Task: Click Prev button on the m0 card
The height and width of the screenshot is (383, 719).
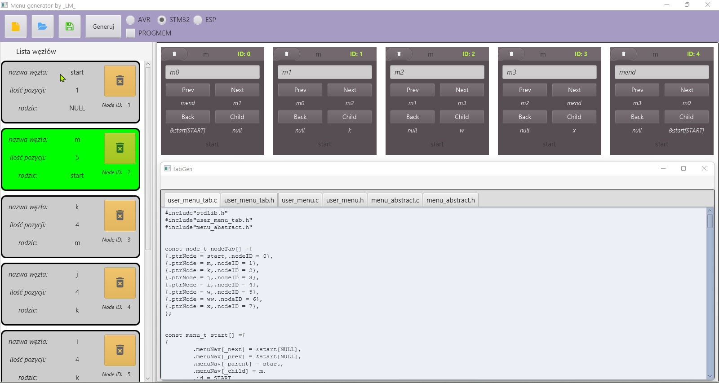Action: tap(188, 90)
